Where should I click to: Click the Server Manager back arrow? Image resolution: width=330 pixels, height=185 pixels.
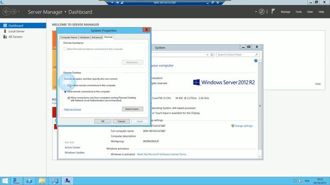click(x=7, y=11)
